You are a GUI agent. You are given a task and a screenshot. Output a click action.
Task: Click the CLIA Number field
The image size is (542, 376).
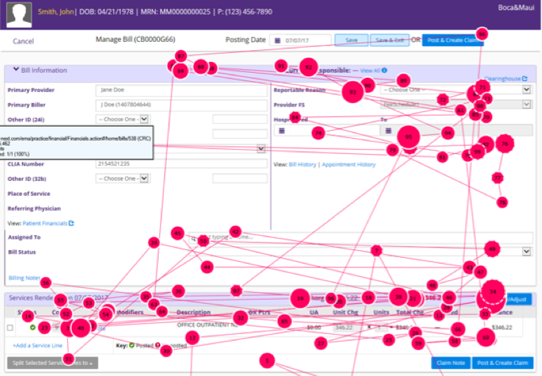pos(181,164)
